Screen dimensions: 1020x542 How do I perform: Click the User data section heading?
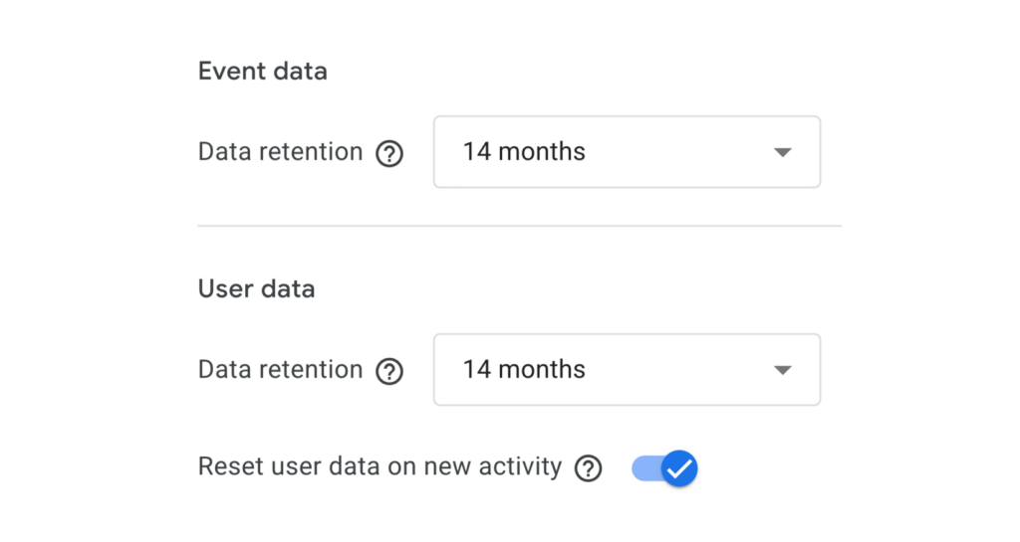[256, 288]
